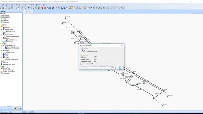Collapse the Conveyance Links tree branch
This screenshot has width=203, height=114.
(x=2, y=45)
